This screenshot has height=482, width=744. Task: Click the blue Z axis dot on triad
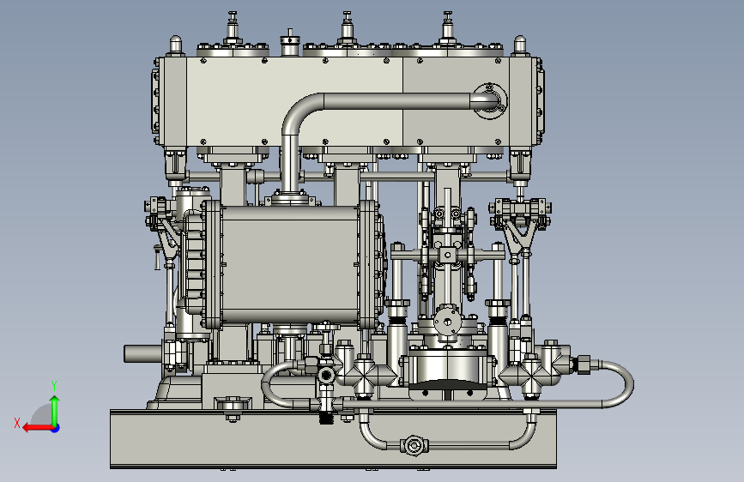click(56, 428)
